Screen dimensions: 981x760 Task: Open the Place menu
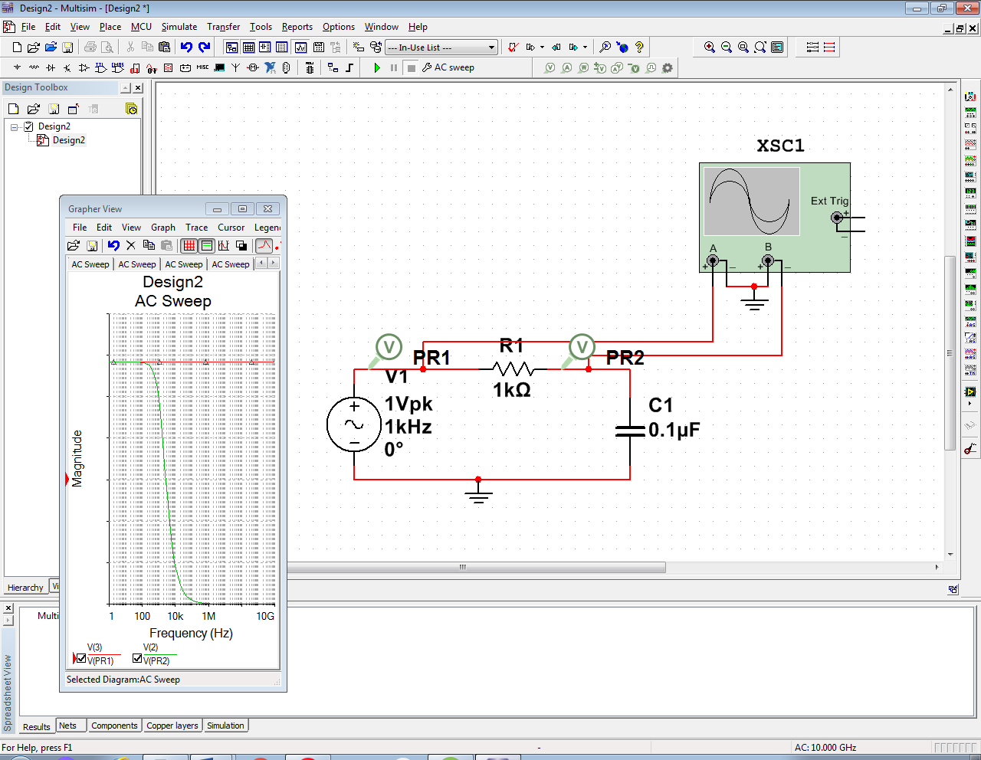click(110, 27)
